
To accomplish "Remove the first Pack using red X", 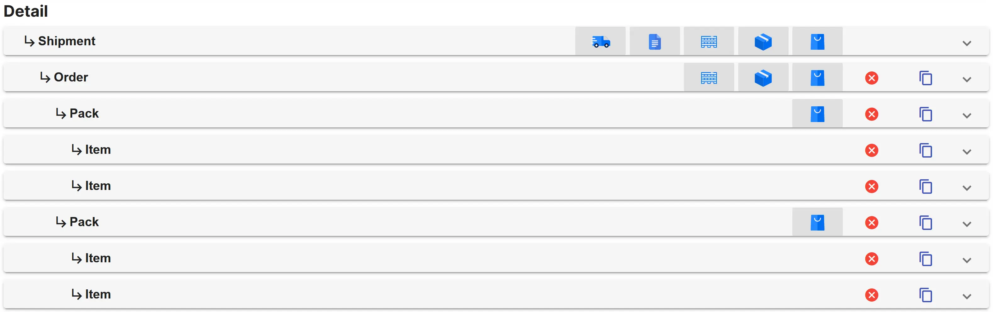I will coord(872,114).
